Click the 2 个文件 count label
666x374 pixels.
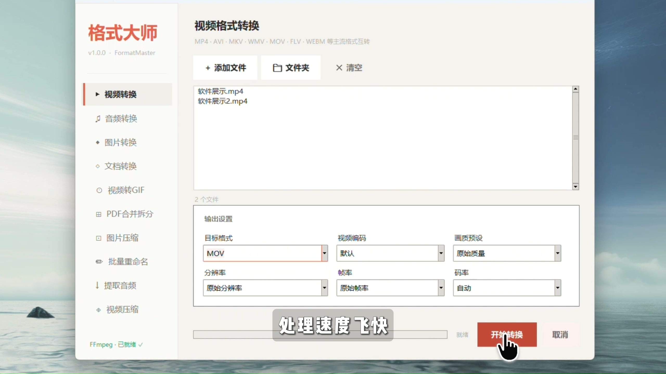(207, 199)
